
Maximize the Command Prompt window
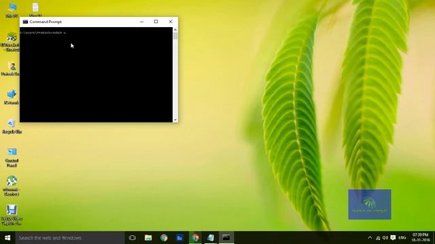(x=156, y=22)
